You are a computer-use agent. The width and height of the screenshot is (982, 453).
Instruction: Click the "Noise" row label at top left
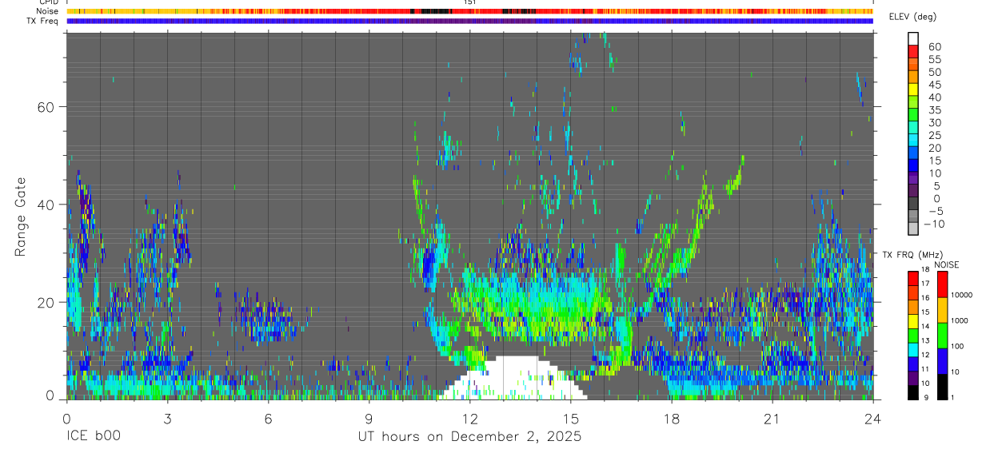click(47, 11)
